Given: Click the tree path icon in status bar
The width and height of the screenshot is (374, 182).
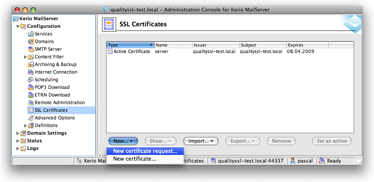Looking at the screenshot, I should coord(79,161).
